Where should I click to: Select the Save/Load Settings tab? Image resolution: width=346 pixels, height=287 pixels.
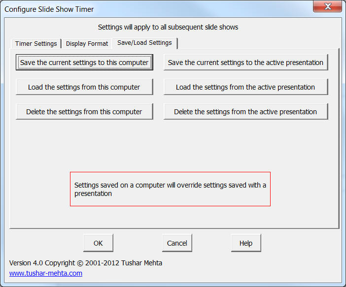(x=144, y=43)
